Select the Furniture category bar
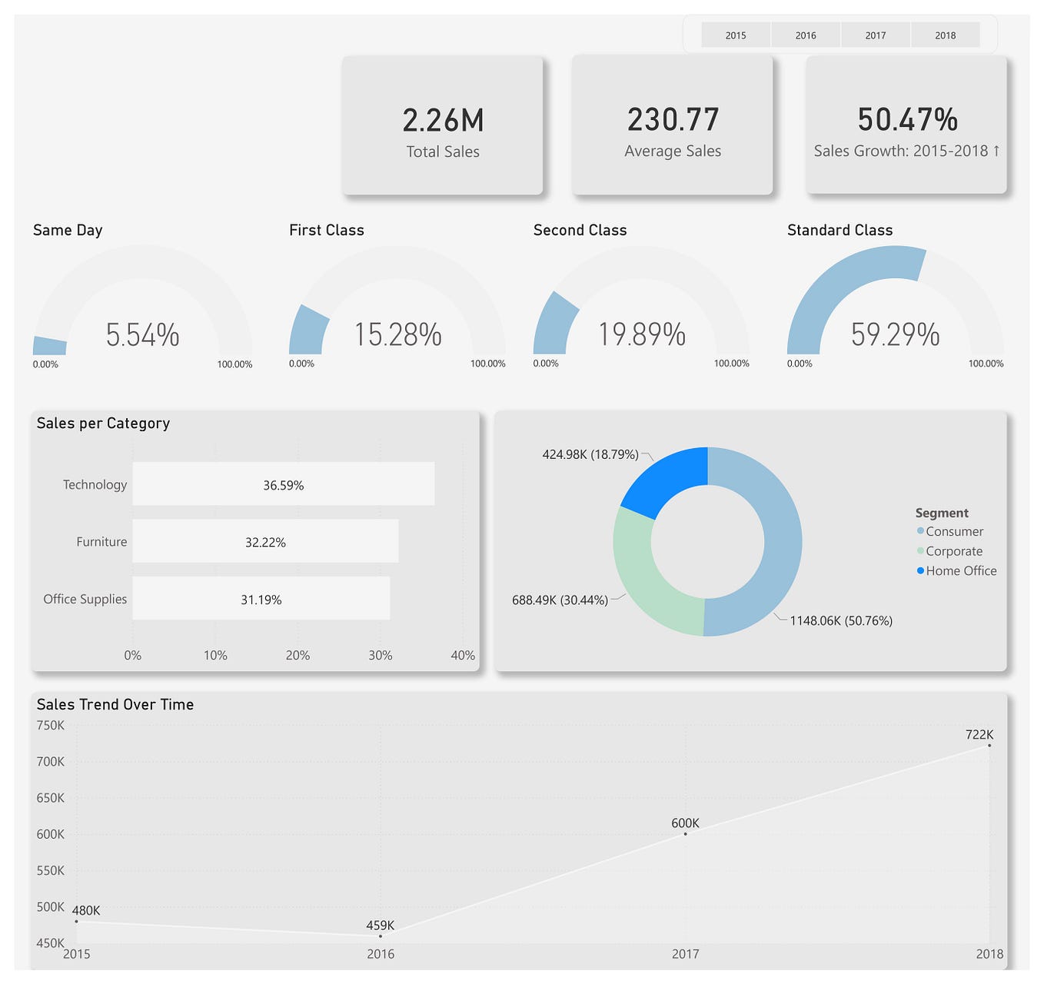The width and height of the screenshot is (1044, 984). tap(265, 541)
